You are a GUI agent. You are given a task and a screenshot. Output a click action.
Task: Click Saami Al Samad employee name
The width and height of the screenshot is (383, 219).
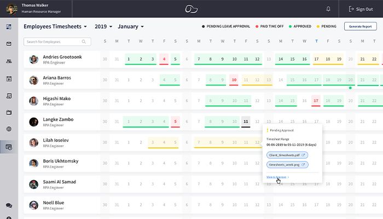tap(59, 182)
